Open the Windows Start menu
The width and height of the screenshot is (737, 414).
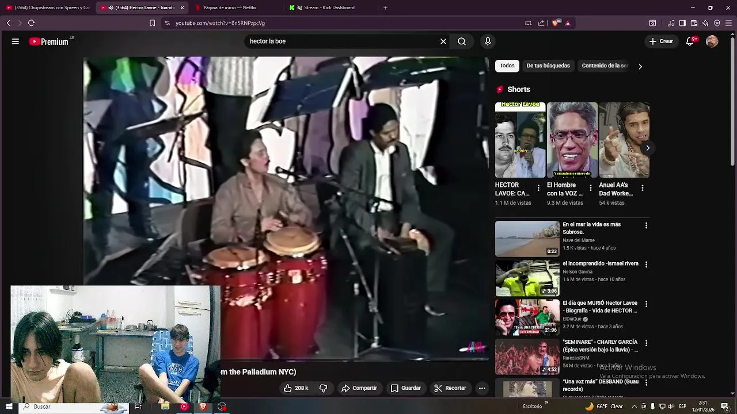[9, 407]
